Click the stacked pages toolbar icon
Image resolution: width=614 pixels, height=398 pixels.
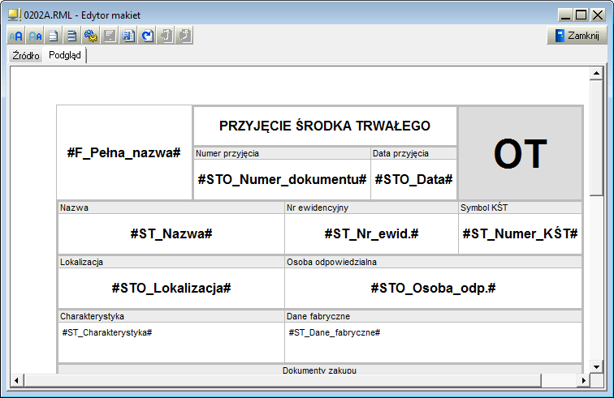[x=71, y=36]
